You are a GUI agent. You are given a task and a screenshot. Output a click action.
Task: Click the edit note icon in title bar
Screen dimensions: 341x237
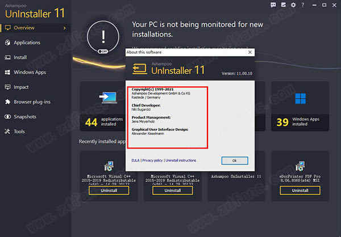pos(284,5)
